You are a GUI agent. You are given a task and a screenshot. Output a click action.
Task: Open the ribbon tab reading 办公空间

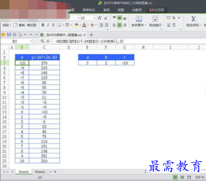(x=157, y=10)
